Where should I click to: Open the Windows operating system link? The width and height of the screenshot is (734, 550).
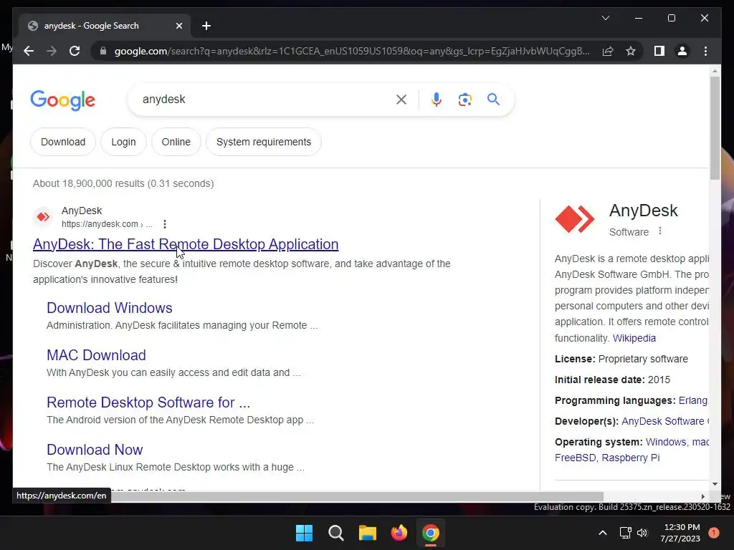[x=666, y=442]
